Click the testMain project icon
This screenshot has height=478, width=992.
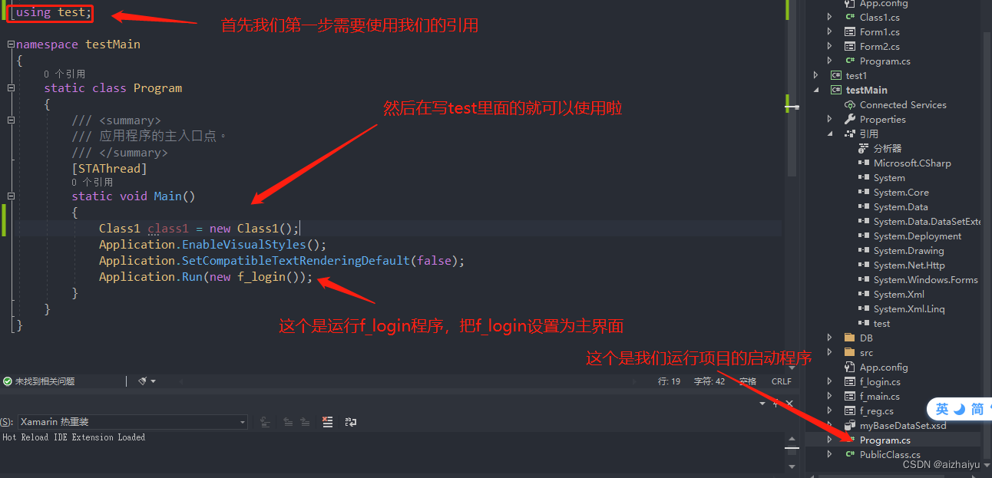click(x=836, y=90)
